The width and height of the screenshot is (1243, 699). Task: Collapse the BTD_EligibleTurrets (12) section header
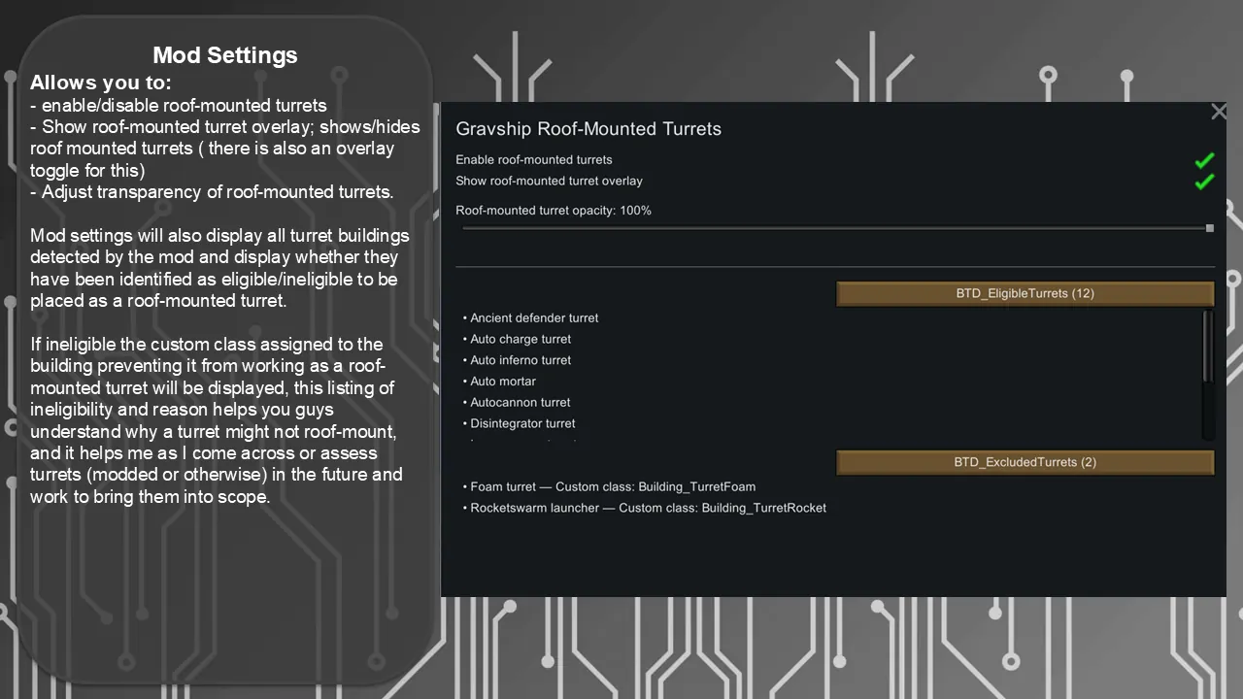click(x=1025, y=293)
